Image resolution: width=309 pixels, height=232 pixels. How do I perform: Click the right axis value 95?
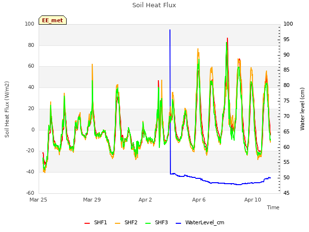click(286, 39)
